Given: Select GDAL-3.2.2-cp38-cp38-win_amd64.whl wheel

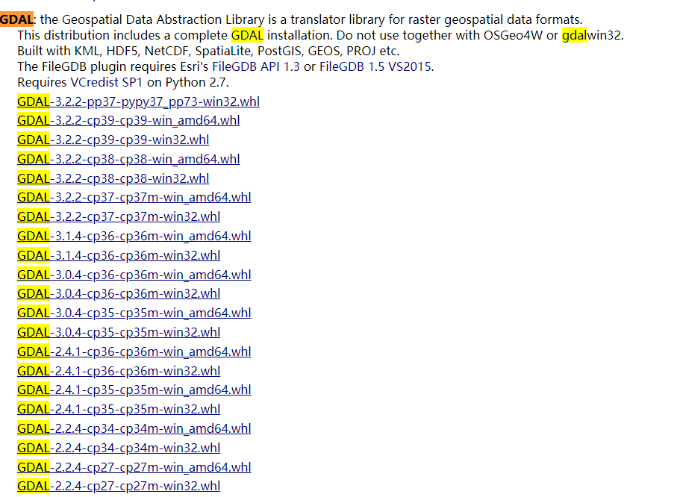Looking at the screenshot, I should tap(128, 159).
